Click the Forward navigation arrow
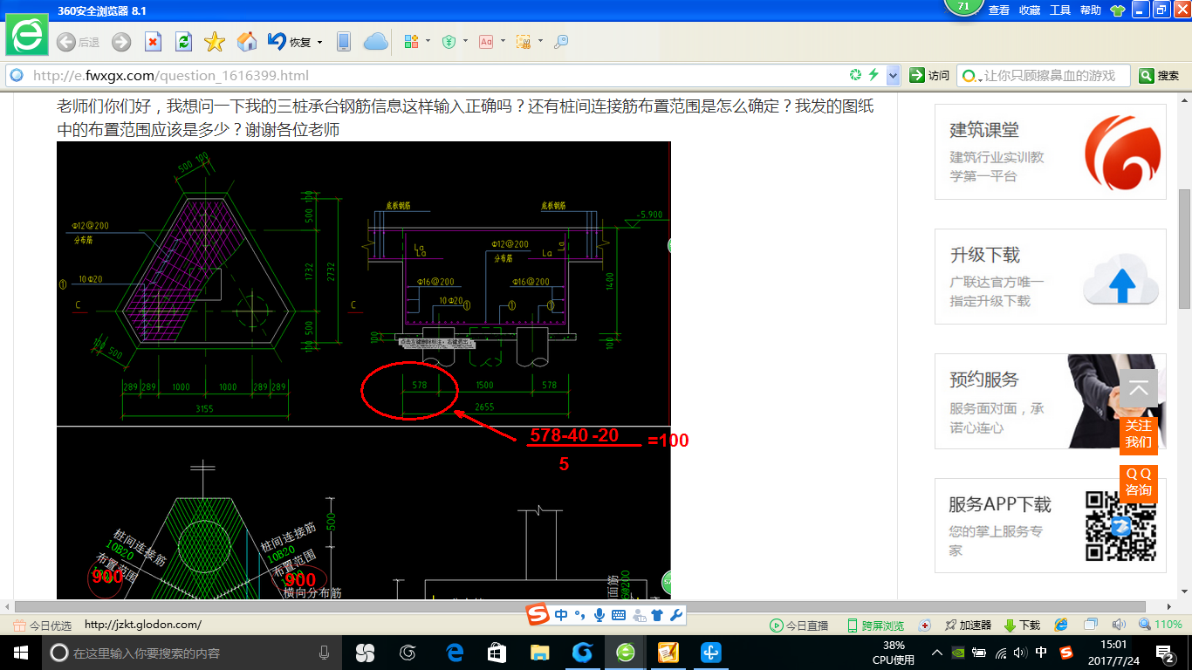 click(121, 42)
